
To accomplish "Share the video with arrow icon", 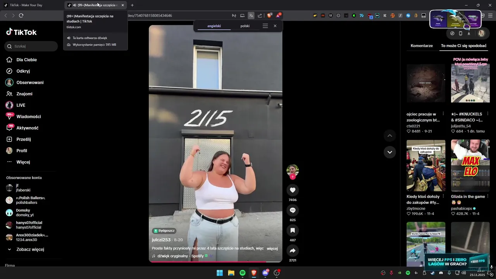I will [x=293, y=250].
